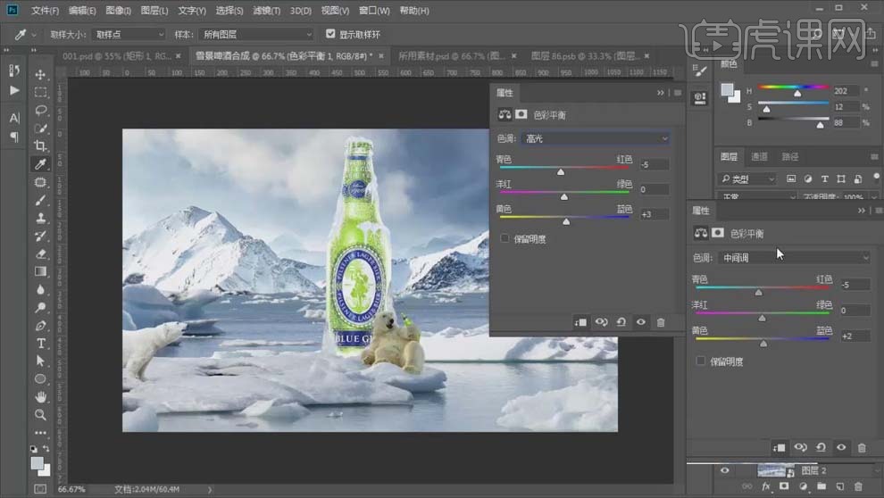Viewport: 884px width, 498px height.
Task: Open the 色调 dropdown showing 高光
Action: pyautogui.click(x=596, y=138)
